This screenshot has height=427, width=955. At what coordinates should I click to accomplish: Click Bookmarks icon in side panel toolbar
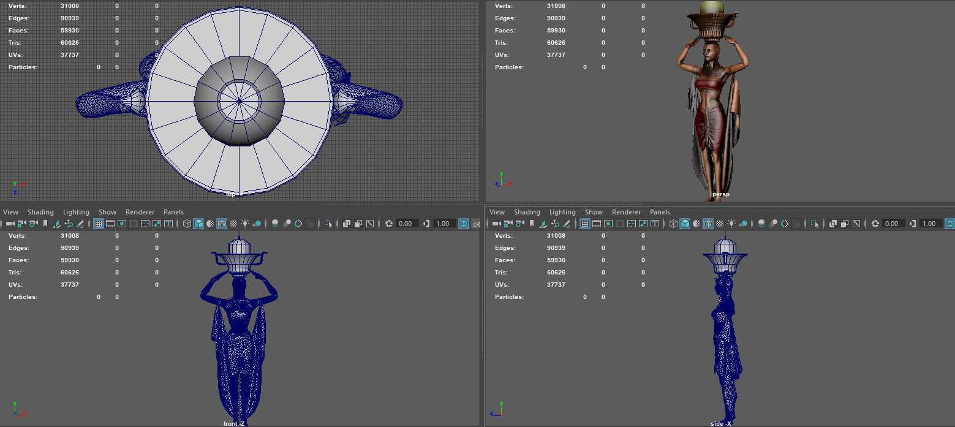pyautogui.click(x=532, y=224)
